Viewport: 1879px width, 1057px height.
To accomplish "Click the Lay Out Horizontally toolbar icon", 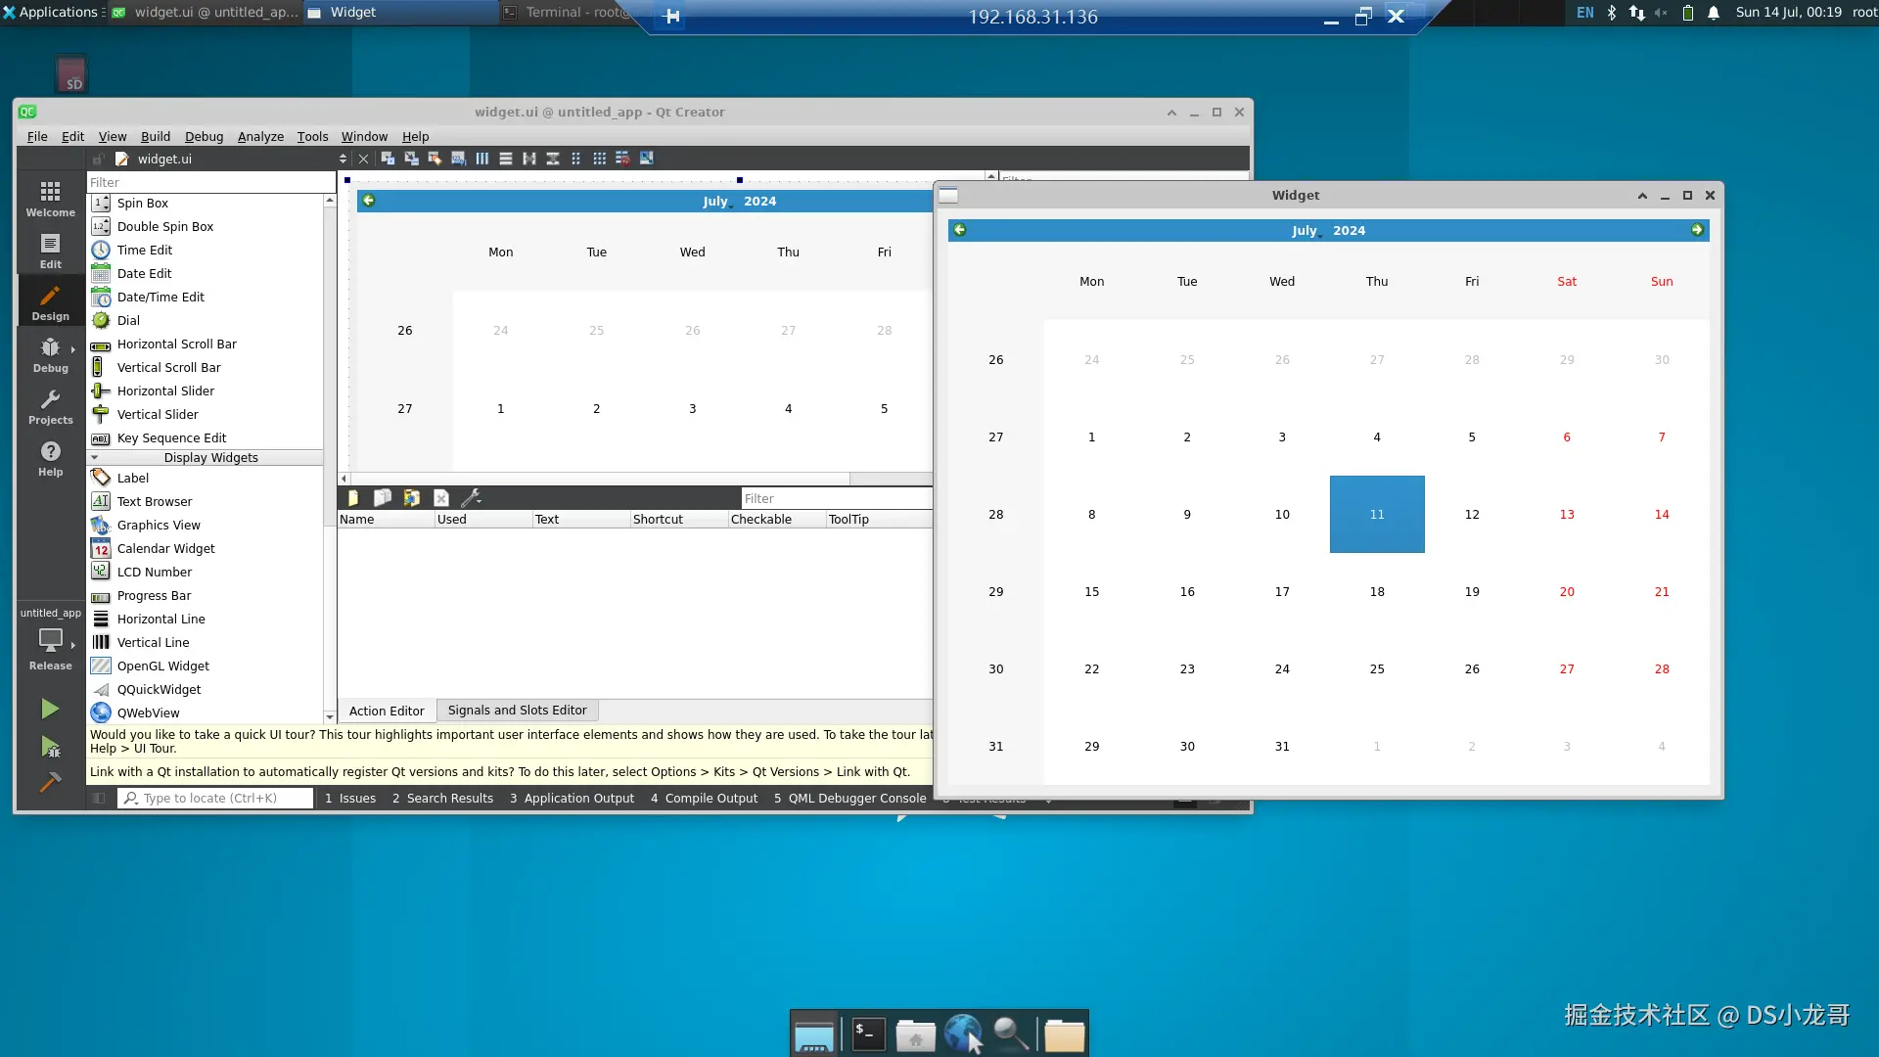I will tap(482, 159).
